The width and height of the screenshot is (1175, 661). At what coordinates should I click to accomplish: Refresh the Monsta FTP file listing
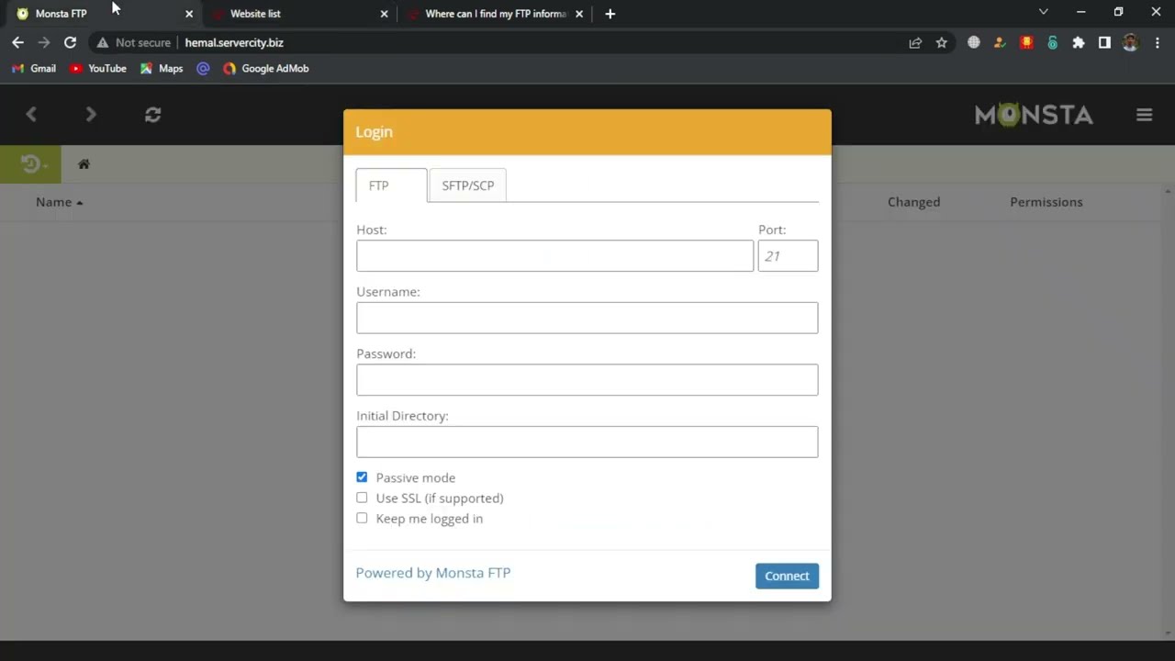coord(152,114)
